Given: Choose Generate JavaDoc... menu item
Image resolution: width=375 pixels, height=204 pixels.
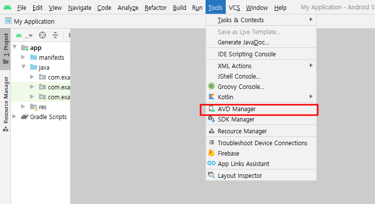Looking at the screenshot, I should (261, 42).
